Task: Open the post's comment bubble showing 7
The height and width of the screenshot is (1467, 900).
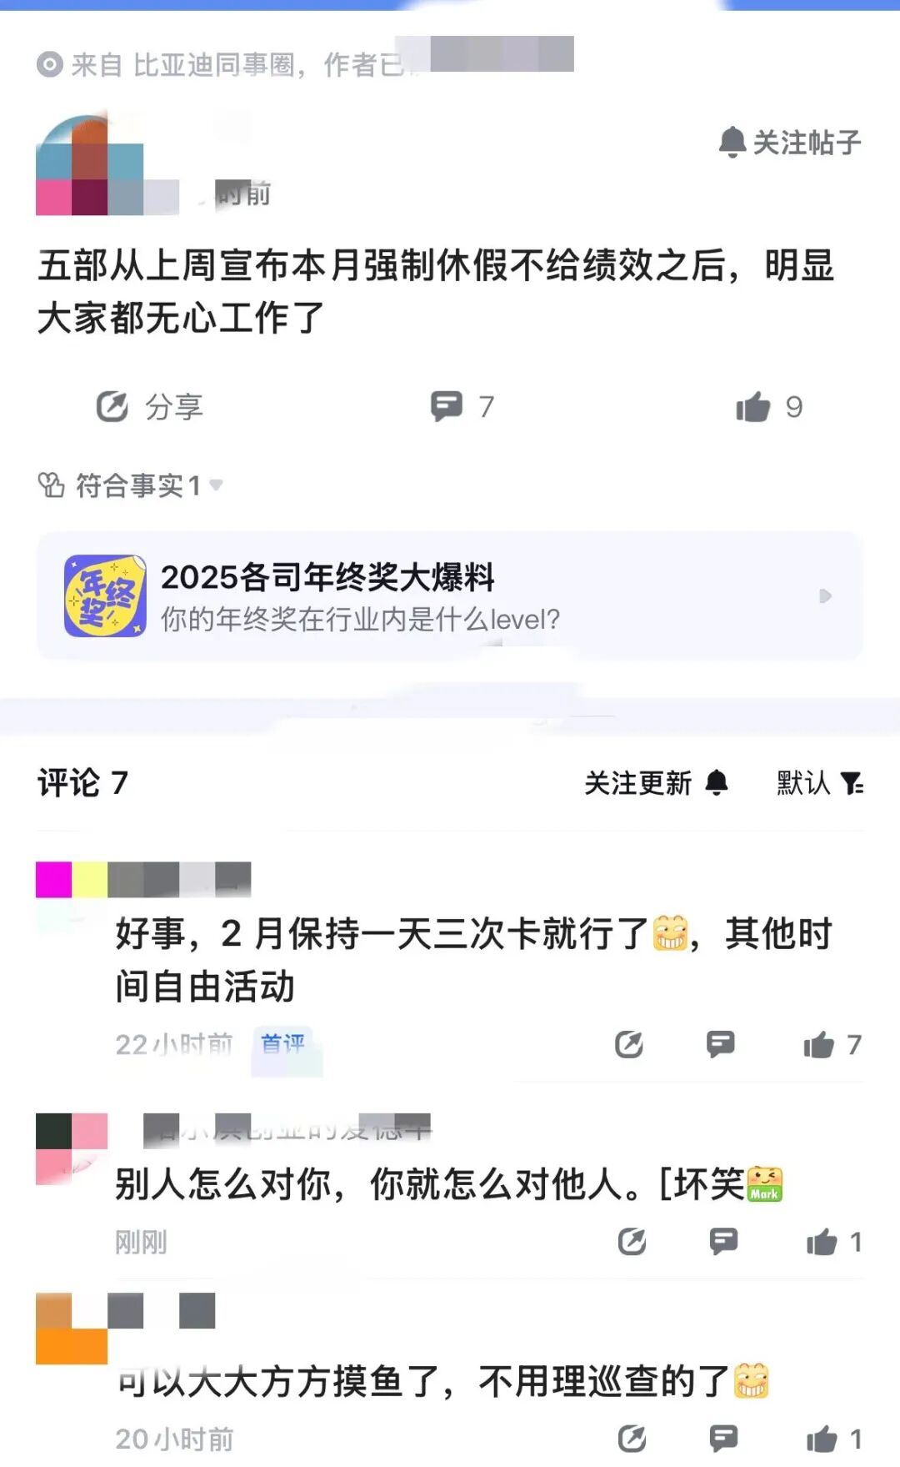Action: point(462,406)
